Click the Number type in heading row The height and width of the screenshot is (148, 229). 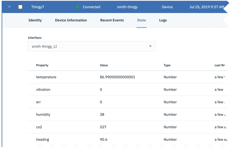click(170, 140)
